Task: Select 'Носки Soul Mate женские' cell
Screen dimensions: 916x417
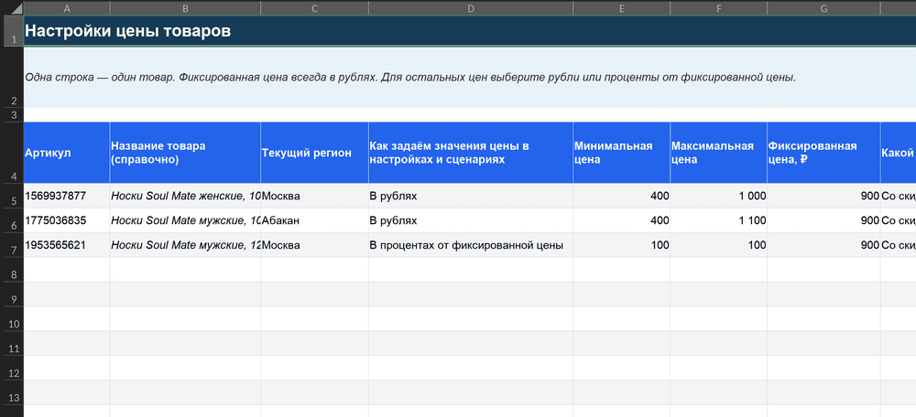Action: (185, 196)
